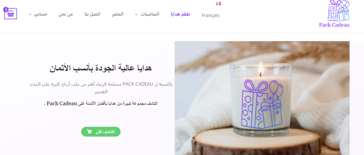The height and width of the screenshot is (155, 364).
Task: Open the المناسبات occasions menu
Action: (x=150, y=14)
